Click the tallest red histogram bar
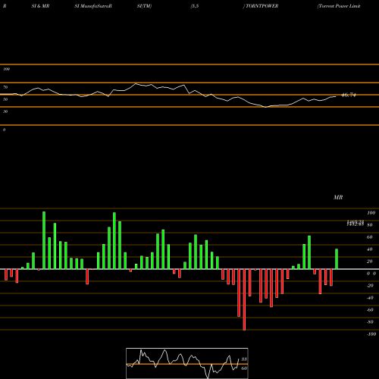 244,299
